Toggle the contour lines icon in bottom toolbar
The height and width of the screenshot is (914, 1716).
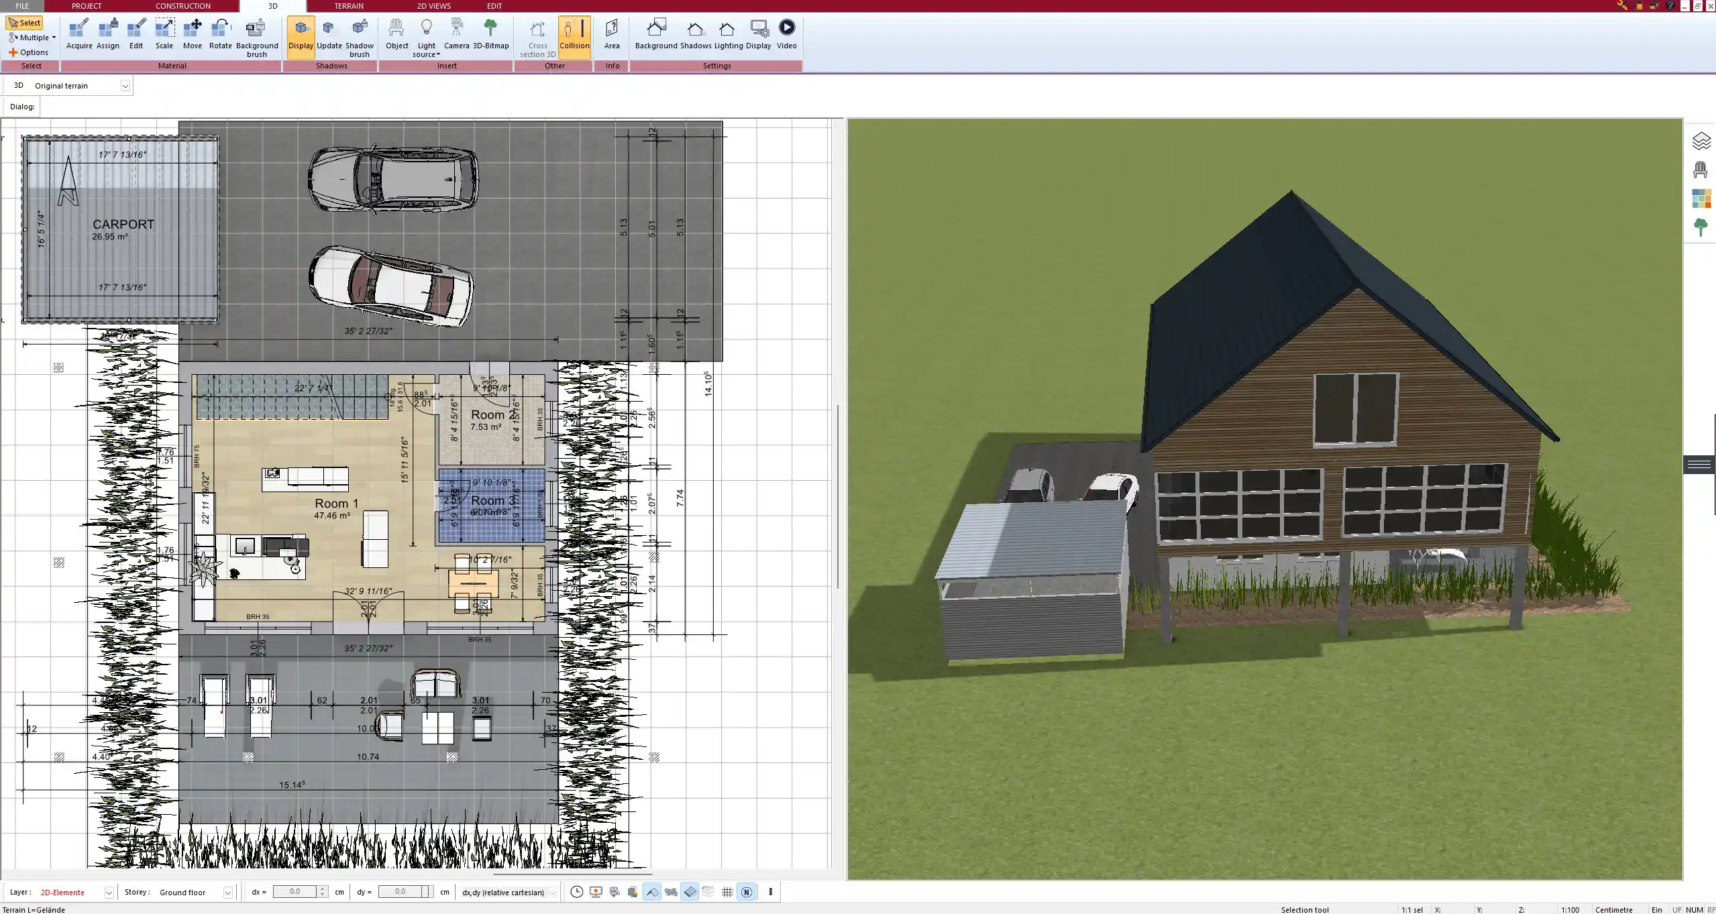coord(708,892)
